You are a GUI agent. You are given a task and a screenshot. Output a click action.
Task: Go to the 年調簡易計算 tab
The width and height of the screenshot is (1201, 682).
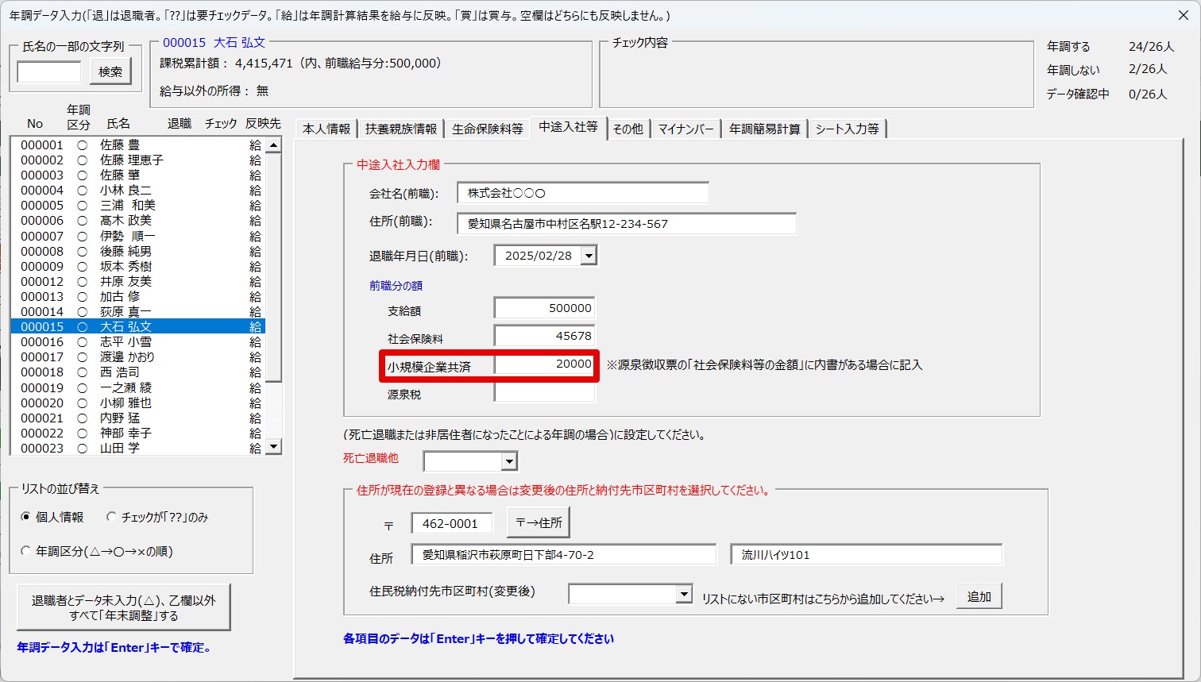[x=764, y=129]
